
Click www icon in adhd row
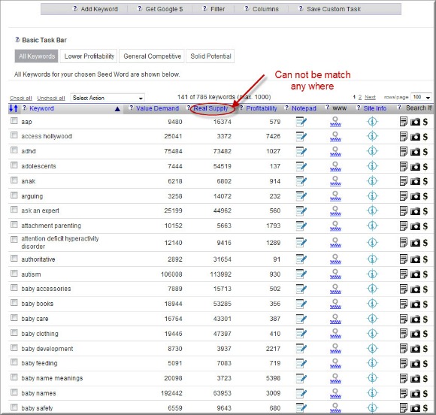tap(335, 152)
